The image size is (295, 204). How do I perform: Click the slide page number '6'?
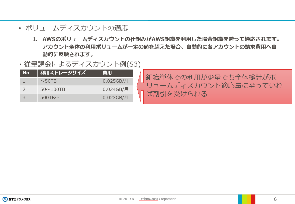(x=275, y=199)
